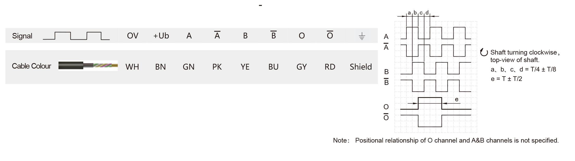Click the 'Shaft turning clockwise' text
Screen dimensions: 575x161
pos(524,52)
